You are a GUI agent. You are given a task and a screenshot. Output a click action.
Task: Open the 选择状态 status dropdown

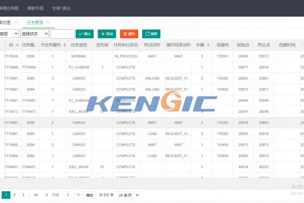[x=34, y=34]
